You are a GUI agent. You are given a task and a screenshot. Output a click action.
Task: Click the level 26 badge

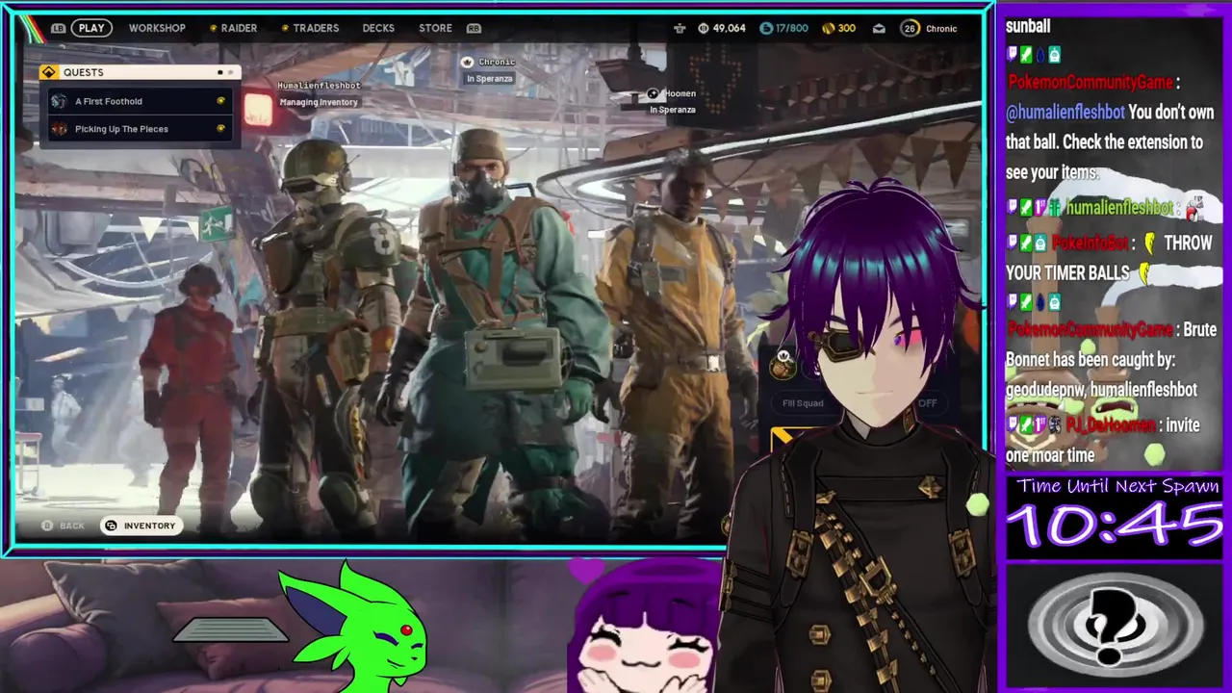tap(910, 28)
